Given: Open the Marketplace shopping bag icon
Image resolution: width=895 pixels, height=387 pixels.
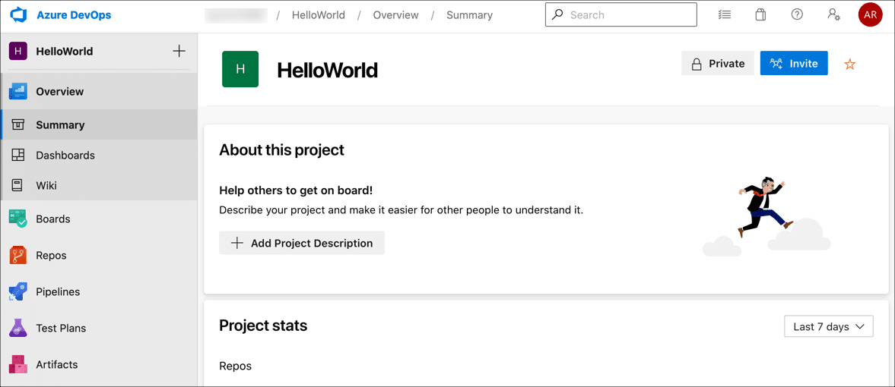Looking at the screenshot, I should 760,15.
